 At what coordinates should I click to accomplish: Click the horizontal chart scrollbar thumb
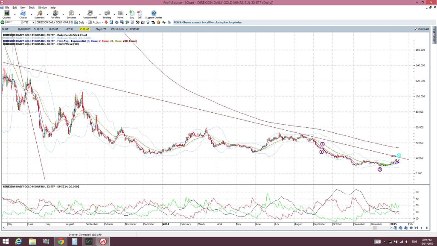point(375,228)
